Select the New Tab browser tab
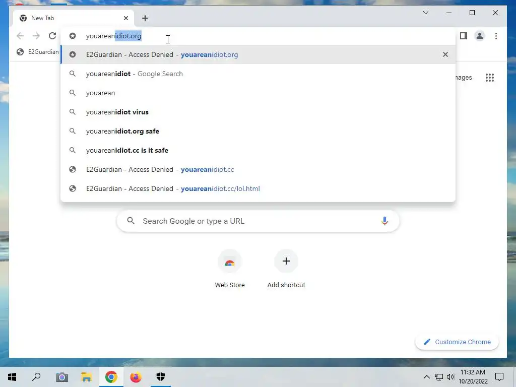The height and width of the screenshot is (387, 516). coord(74,18)
